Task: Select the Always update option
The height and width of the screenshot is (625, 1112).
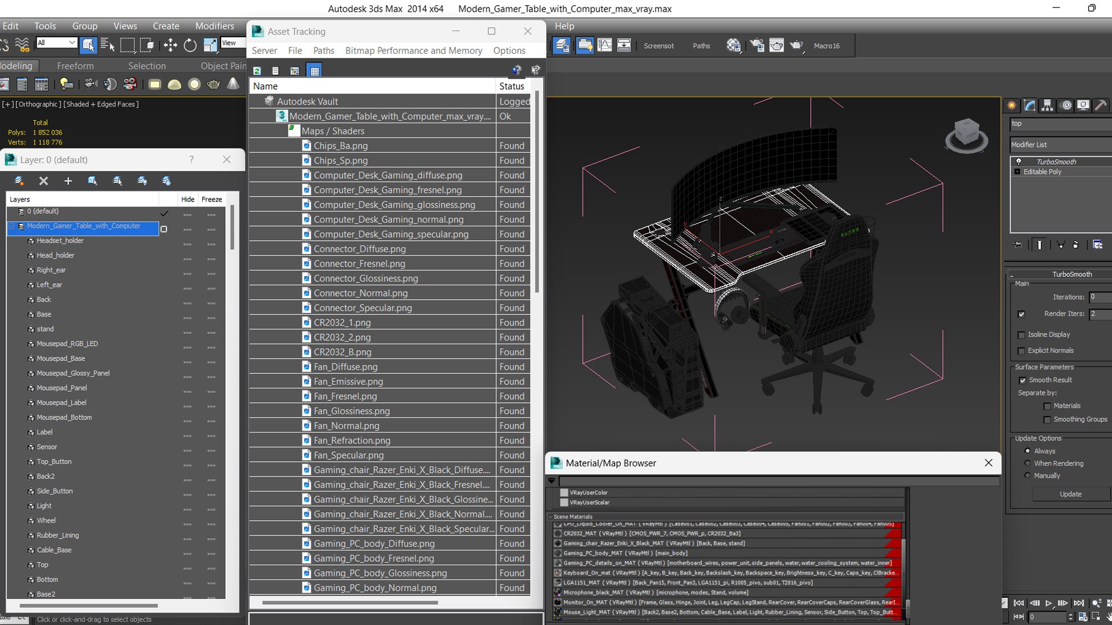Action: click(1027, 451)
